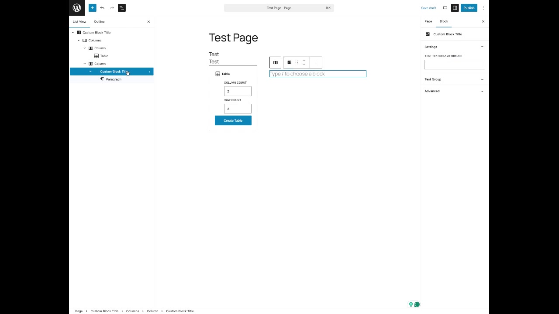Redo the last undone change
559x314 pixels.
pyautogui.click(x=112, y=8)
